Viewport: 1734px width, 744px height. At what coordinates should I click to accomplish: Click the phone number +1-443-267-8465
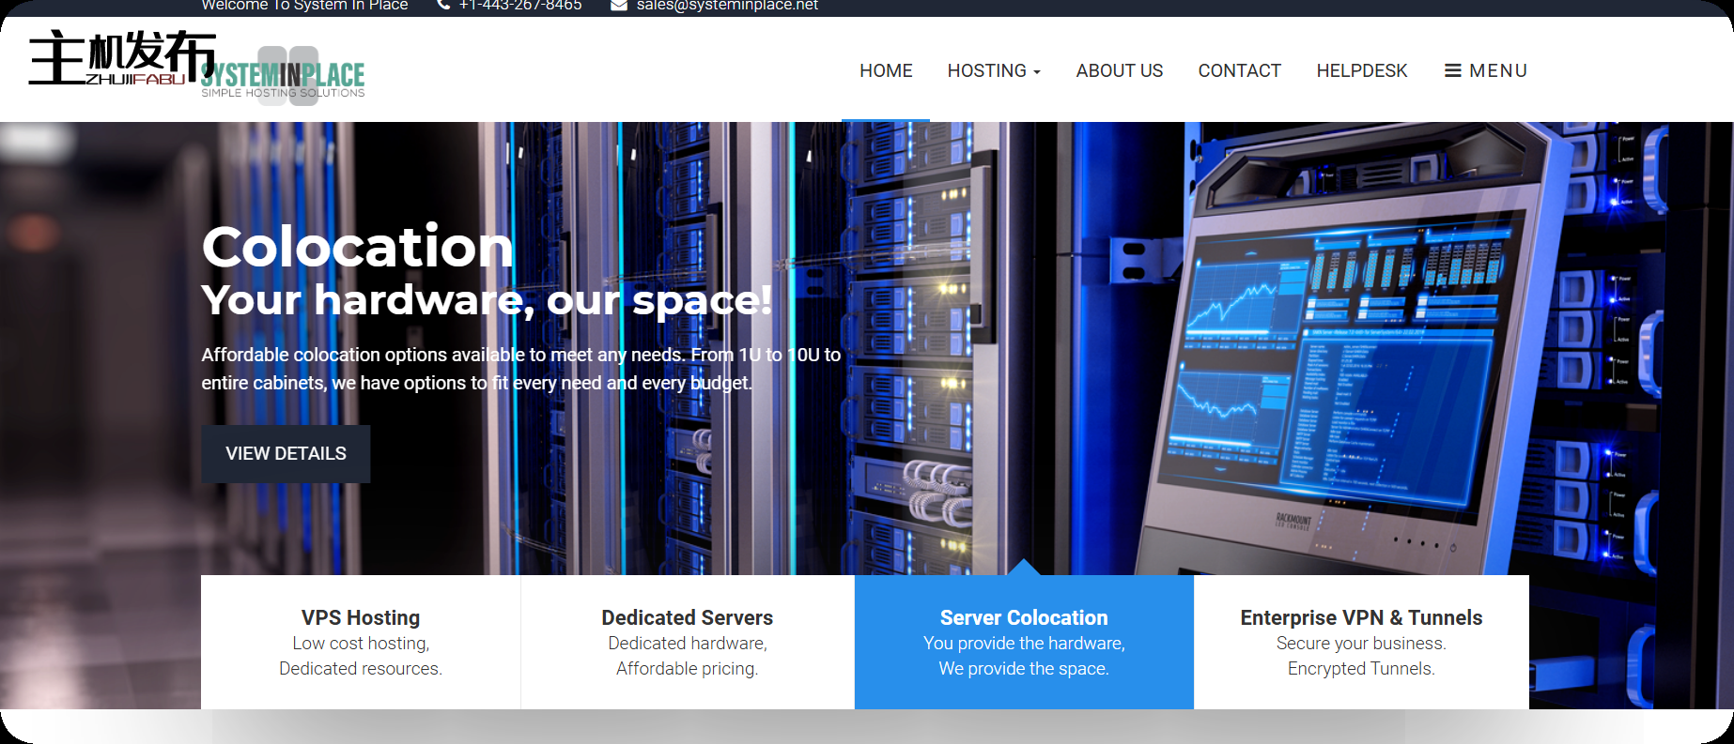tap(520, 6)
